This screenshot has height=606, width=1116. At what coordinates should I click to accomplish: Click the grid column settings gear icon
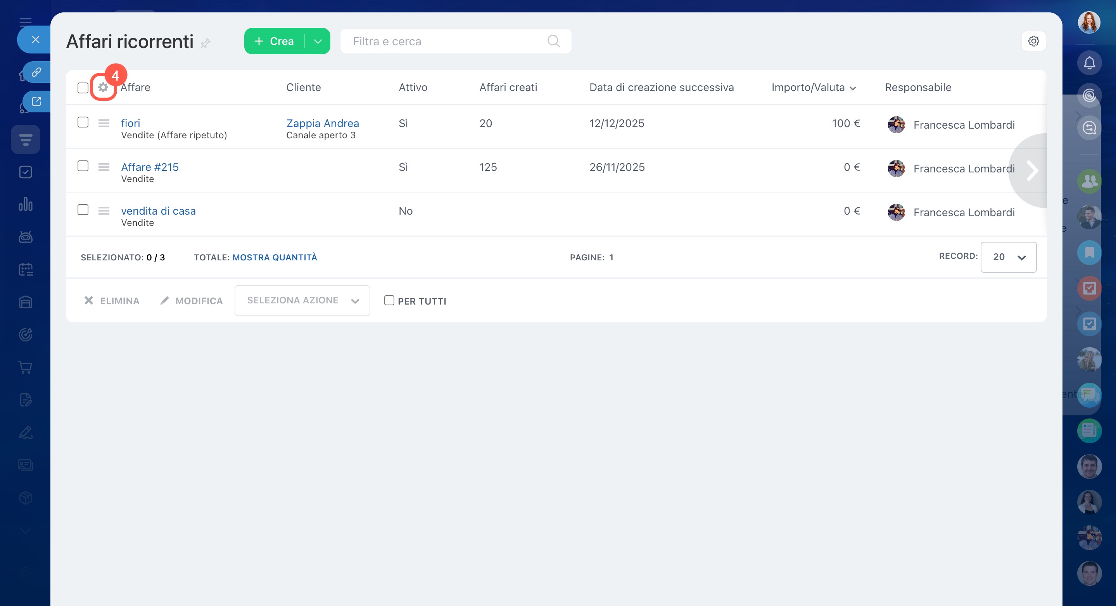103,88
